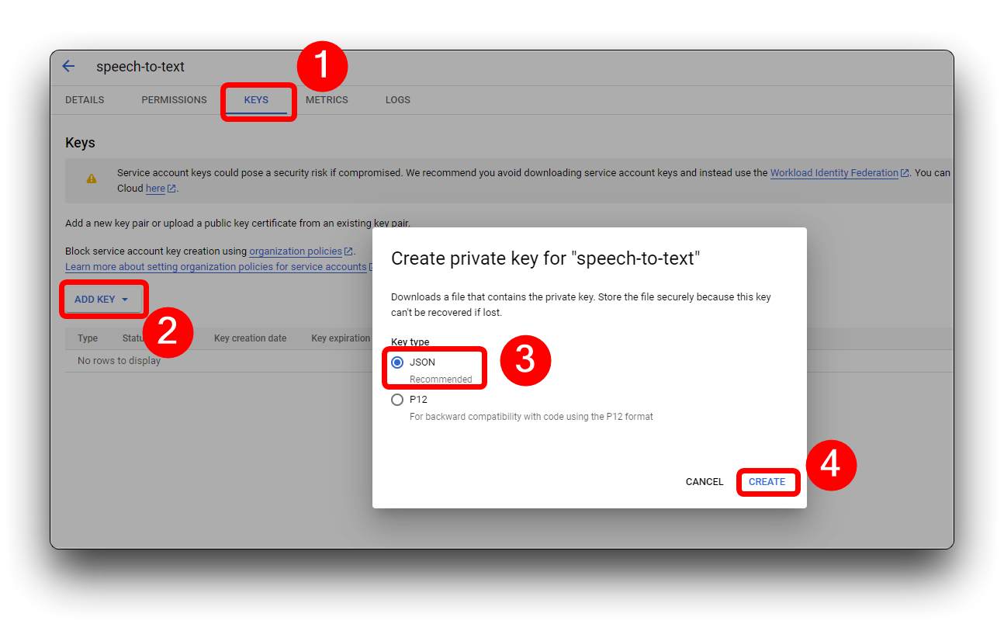Click the Key creation date column header
The height and width of the screenshot is (624, 1004).
point(250,338)
